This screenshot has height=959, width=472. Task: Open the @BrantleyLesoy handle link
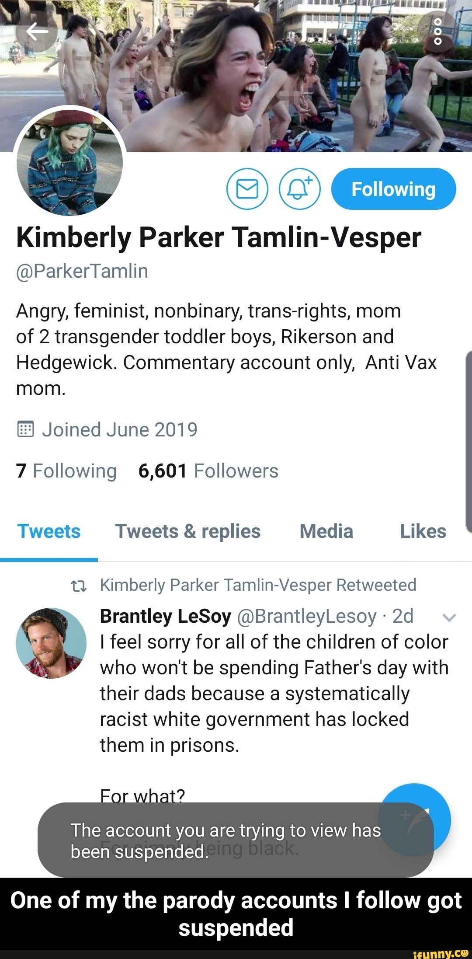click(306, 616)
